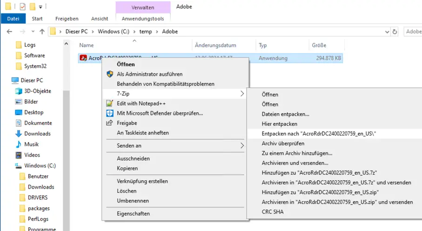
Task: Expand the 7-Zip submenu arrow
Action: pos(242,94)
